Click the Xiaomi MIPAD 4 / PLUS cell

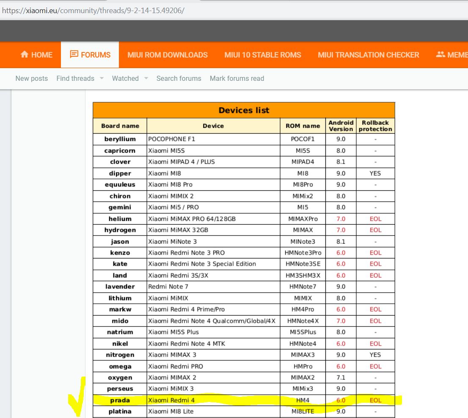[x=213, y=162]
